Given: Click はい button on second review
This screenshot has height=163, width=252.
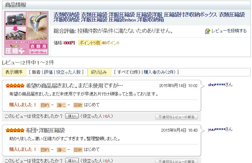Looking at the screenshot, I should point(72,161).
